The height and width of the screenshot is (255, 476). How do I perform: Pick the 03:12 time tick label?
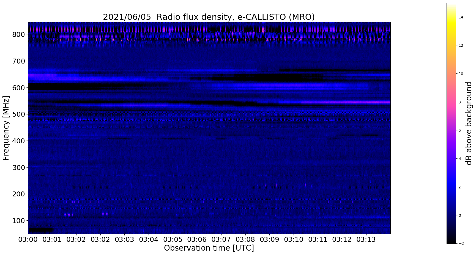pos(342,239)
